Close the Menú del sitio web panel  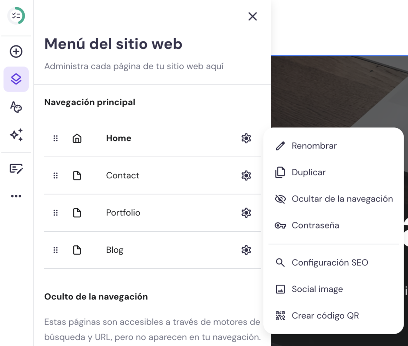click(x=253, y=16)
